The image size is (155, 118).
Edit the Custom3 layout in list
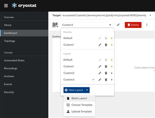click(x=100, y=80)
